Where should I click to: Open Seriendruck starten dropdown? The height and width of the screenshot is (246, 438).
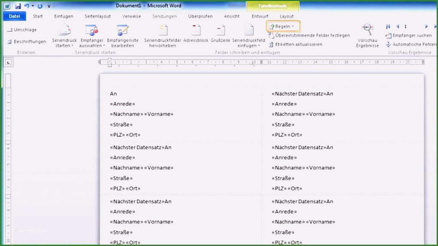(64, 36)
